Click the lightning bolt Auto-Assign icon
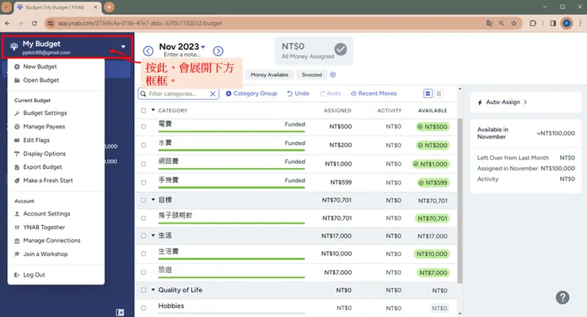Image resolution: width=587 pixels, height=317 pixels. (480, 102)
